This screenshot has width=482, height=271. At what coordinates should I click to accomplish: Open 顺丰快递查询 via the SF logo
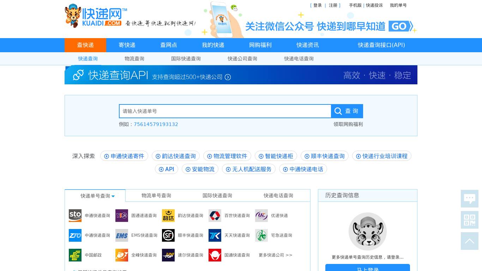click(x=168, y=235)
